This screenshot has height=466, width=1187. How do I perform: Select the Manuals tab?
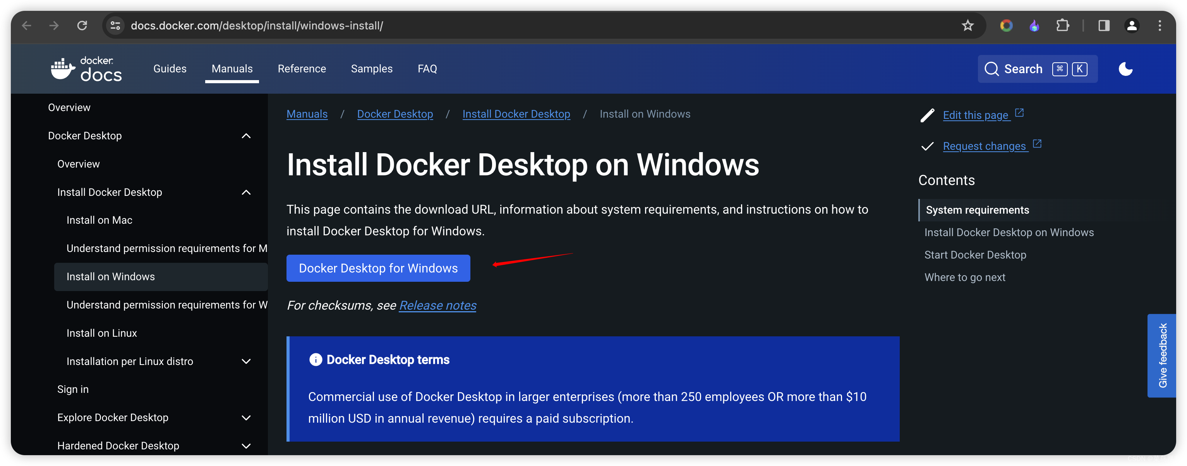pyautogui.click(x=232, y=69)
